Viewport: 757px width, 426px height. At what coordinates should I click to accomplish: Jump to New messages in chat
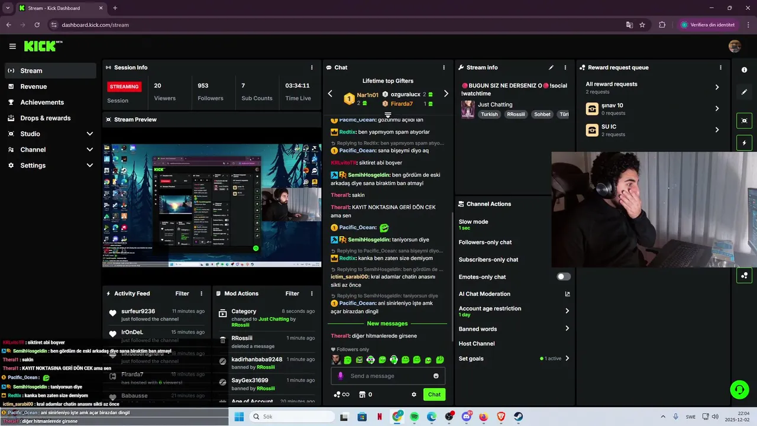pos(387,324)
